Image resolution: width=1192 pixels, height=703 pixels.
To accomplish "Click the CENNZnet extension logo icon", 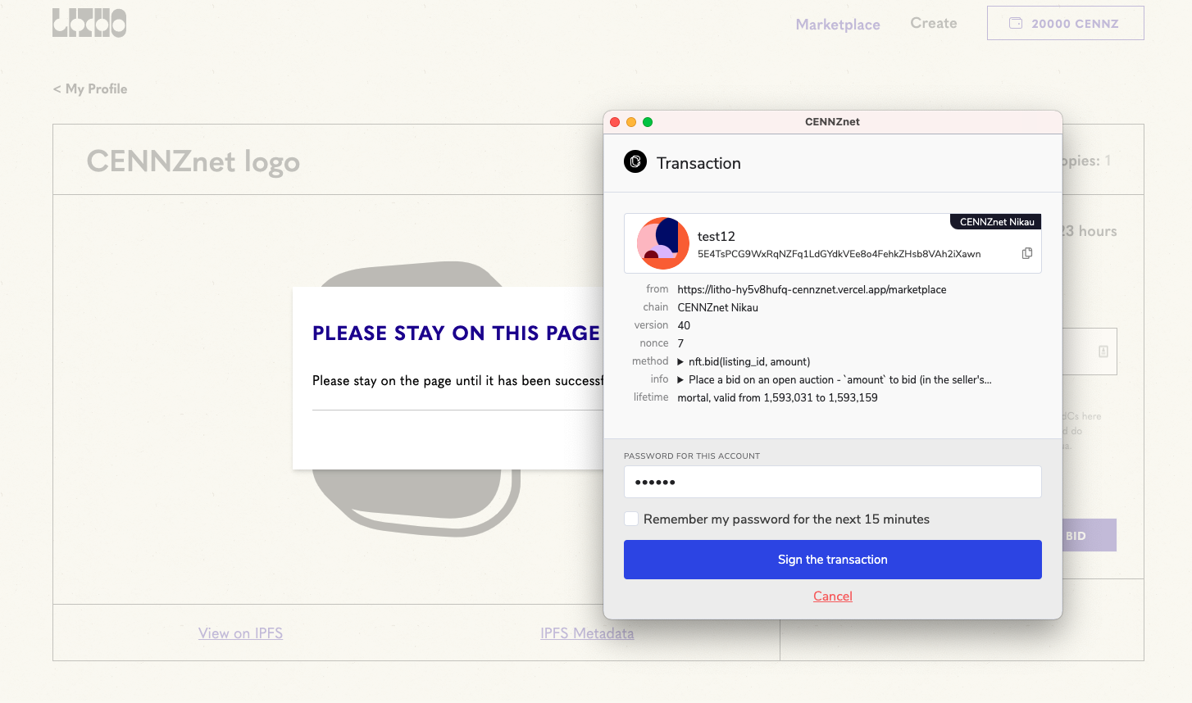I will pos(635,162).
